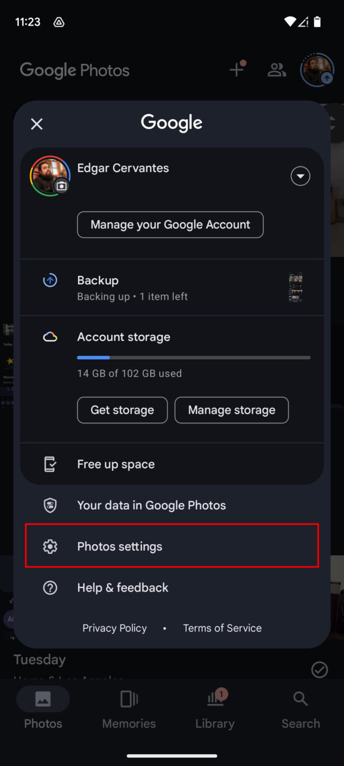
Task: Open the Search tab icon
Action: click(300, 698)
